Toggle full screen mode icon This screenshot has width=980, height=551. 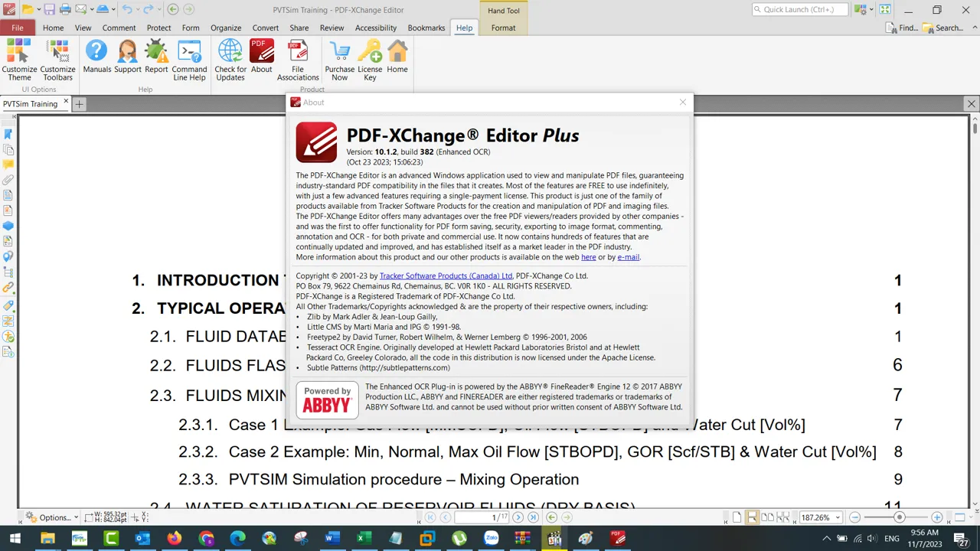click(884, 9)
